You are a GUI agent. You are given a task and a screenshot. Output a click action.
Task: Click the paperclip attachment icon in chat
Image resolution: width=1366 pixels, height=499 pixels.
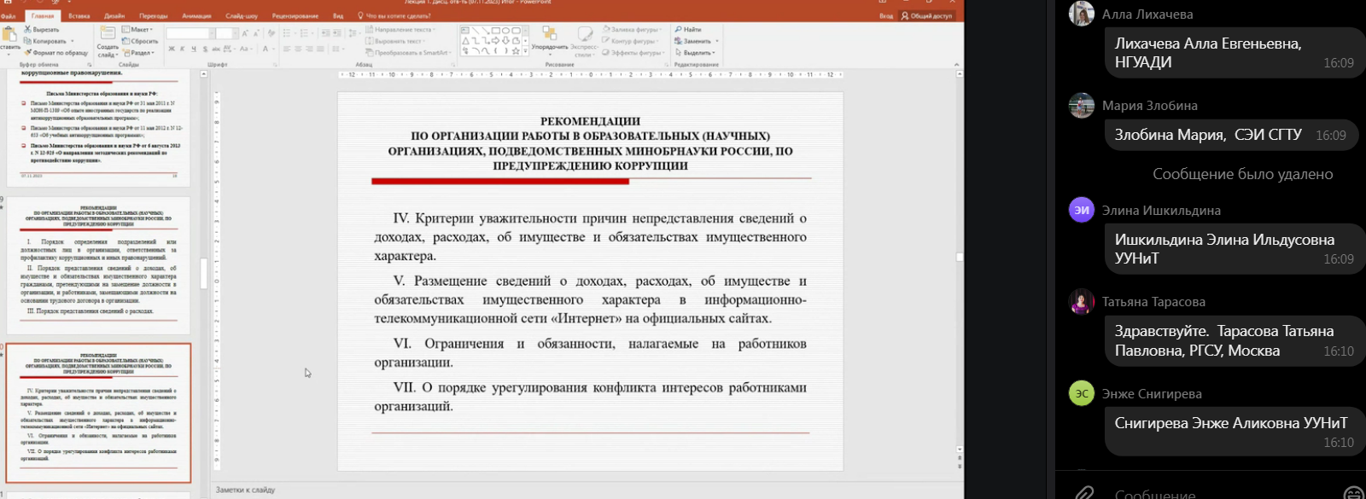click(x=1084, y=493)
